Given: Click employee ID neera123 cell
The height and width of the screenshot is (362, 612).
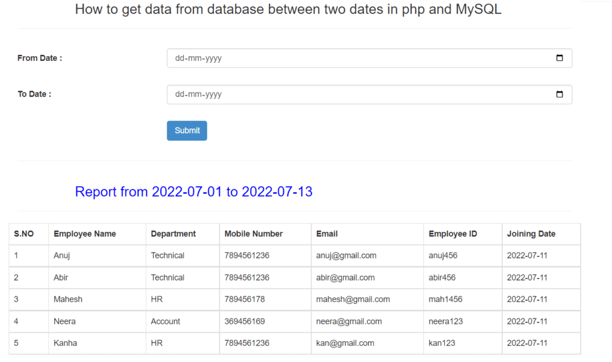Looking at the screenshot, I should point(445,321).
